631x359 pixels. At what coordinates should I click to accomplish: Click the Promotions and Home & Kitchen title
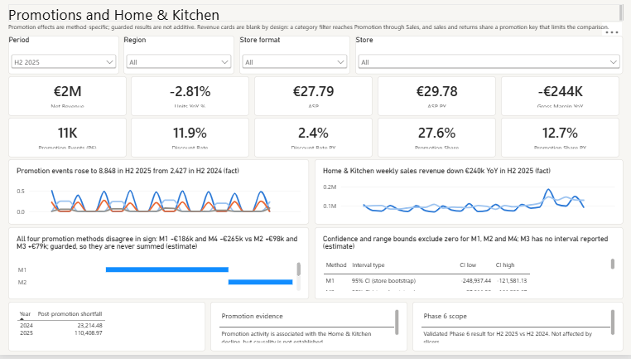(x=114, y=15)
